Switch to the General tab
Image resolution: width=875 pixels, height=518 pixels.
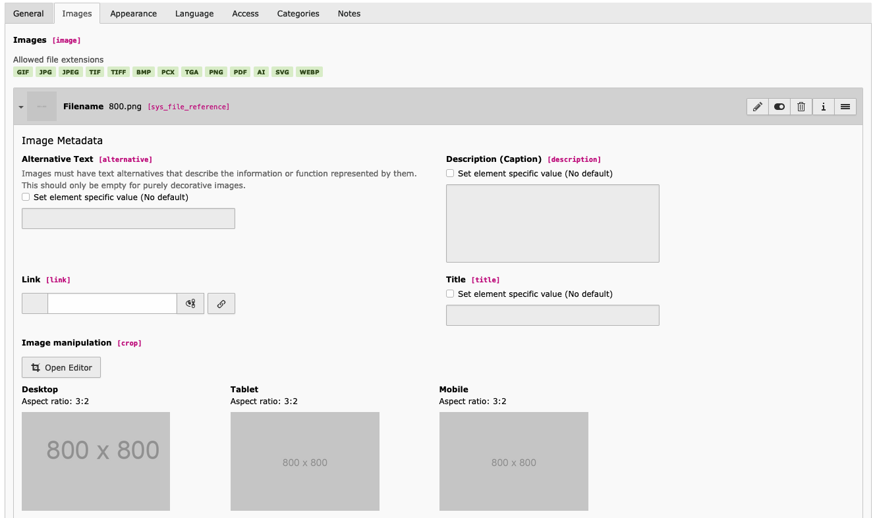29,14
